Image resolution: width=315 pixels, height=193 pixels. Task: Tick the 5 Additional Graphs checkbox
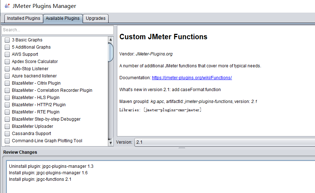pos(7,47)
